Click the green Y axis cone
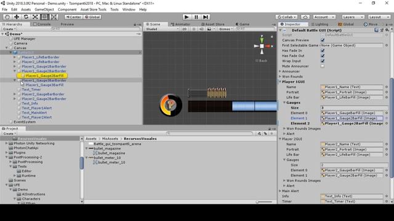 262,40
